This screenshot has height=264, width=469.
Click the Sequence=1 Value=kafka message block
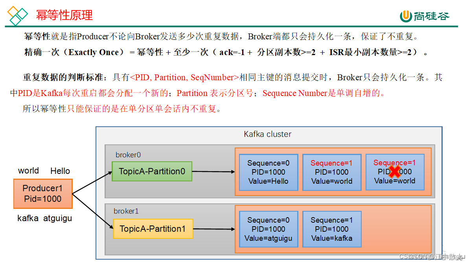point(332,229)
